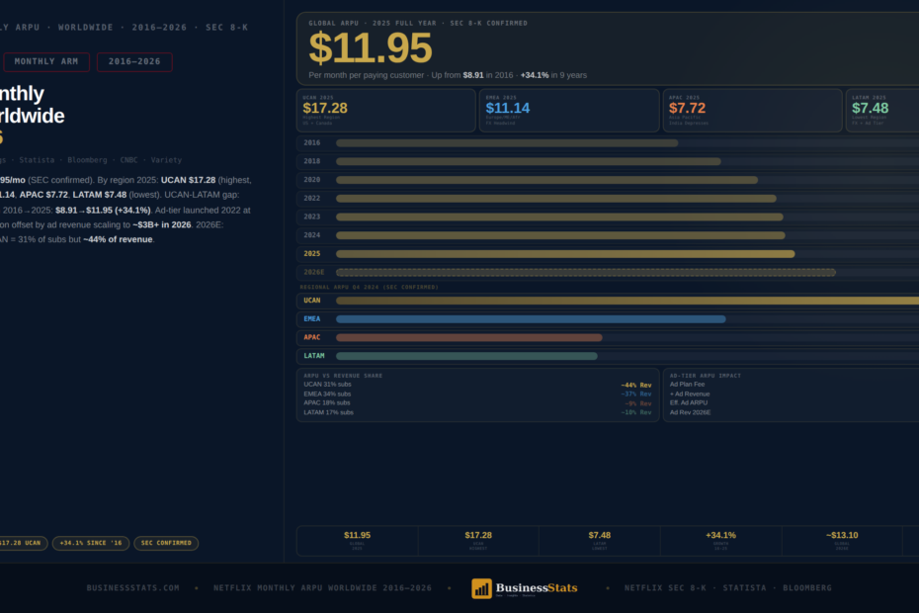This screenshot has height=613, width=919.
Task: Click the '+ Ad Revenue' row
Action: click(794, 394)
